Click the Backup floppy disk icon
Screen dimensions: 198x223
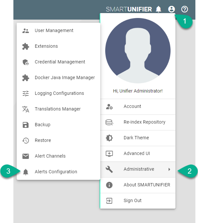pos(25,125)
